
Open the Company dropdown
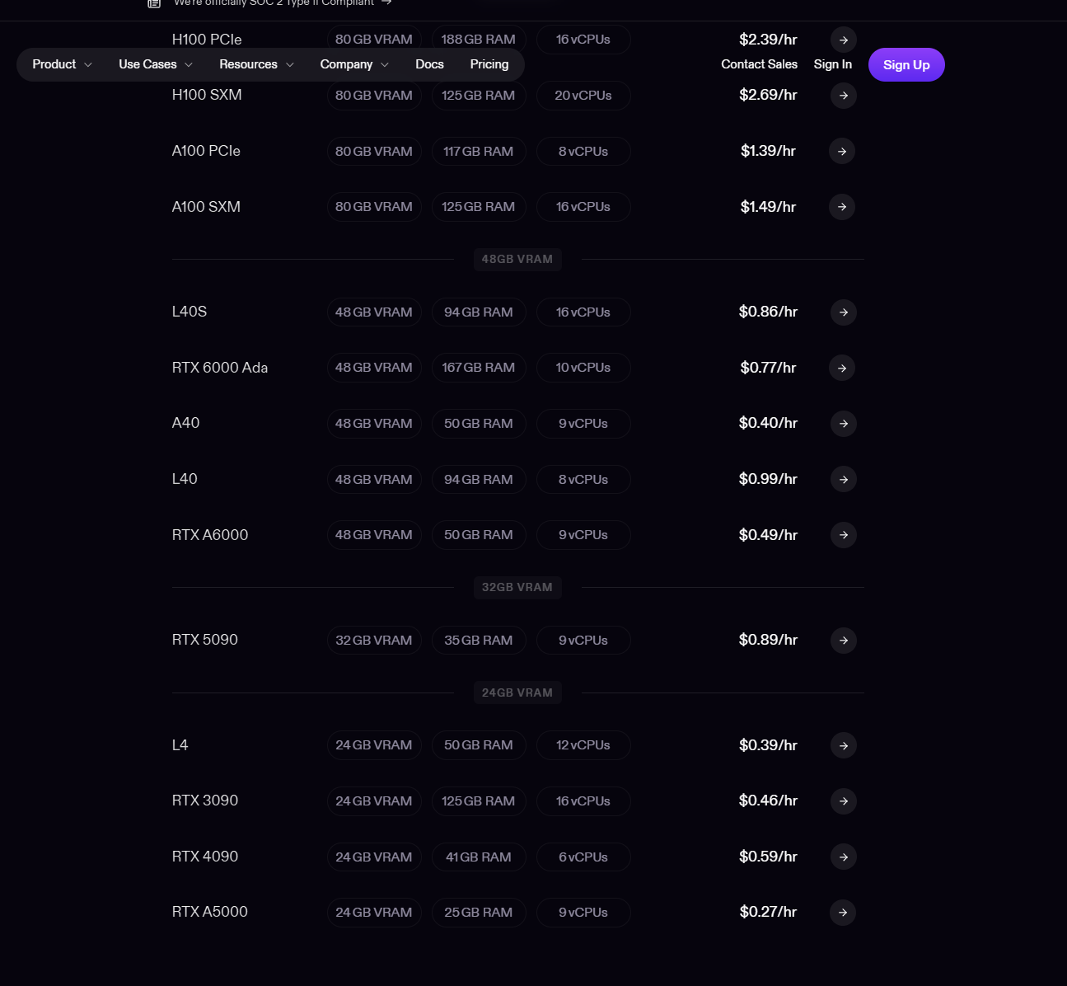point(354,64)
